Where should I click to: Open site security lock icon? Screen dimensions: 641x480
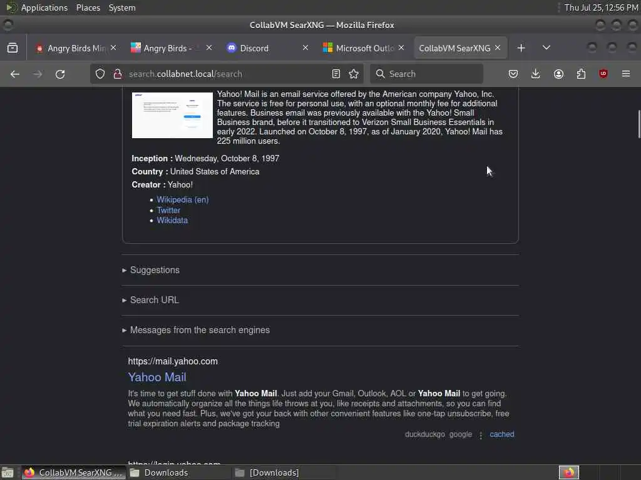click(x=118, y=74)
